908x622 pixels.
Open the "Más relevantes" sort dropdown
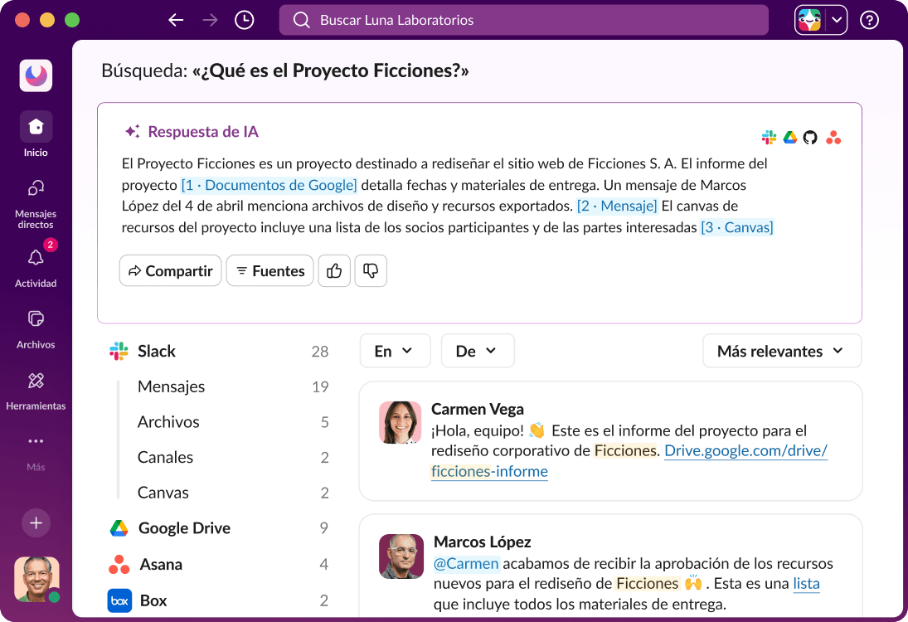780,351
